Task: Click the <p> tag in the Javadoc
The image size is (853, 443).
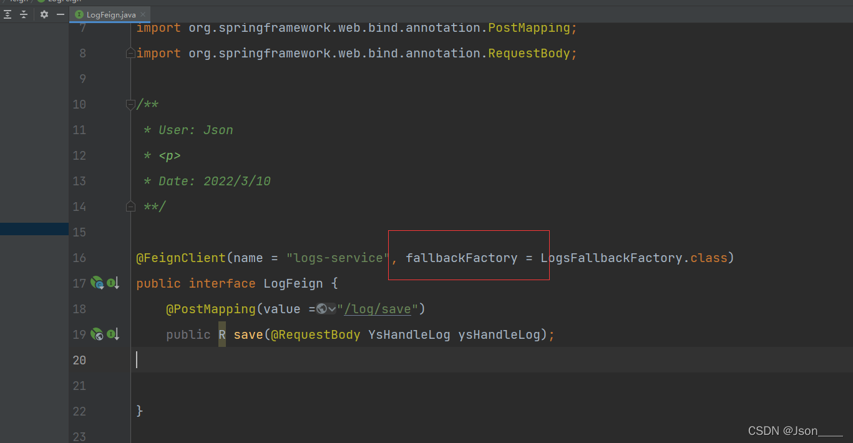Action: (x=170, y=155)
